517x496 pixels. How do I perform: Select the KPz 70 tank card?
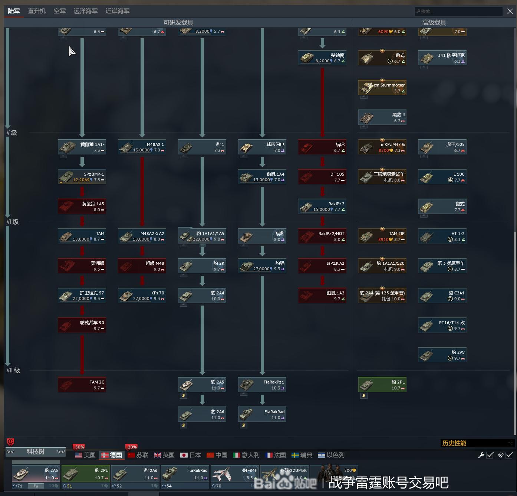(142, 296)
